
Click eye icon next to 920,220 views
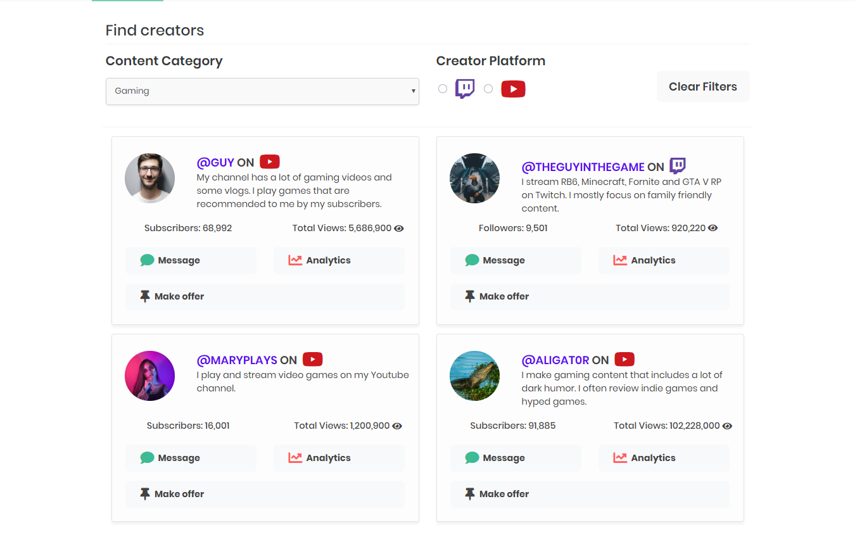(x=713, y=228)
